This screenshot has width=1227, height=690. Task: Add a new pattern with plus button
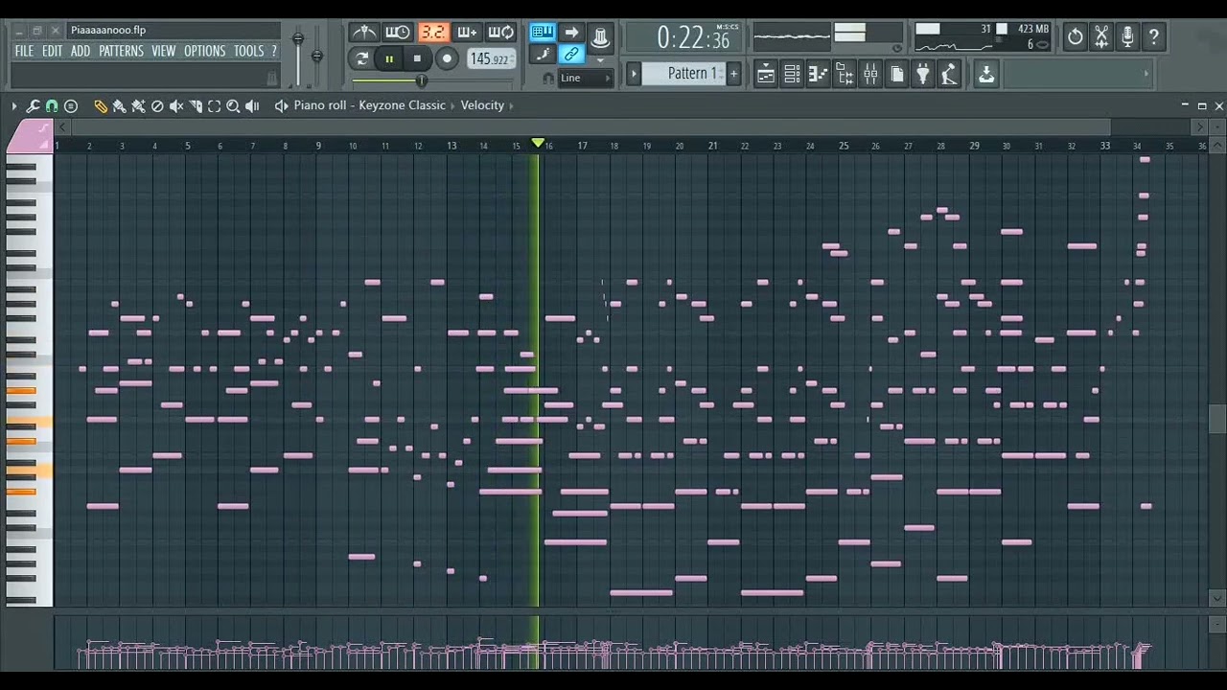(x=733, y=74)
